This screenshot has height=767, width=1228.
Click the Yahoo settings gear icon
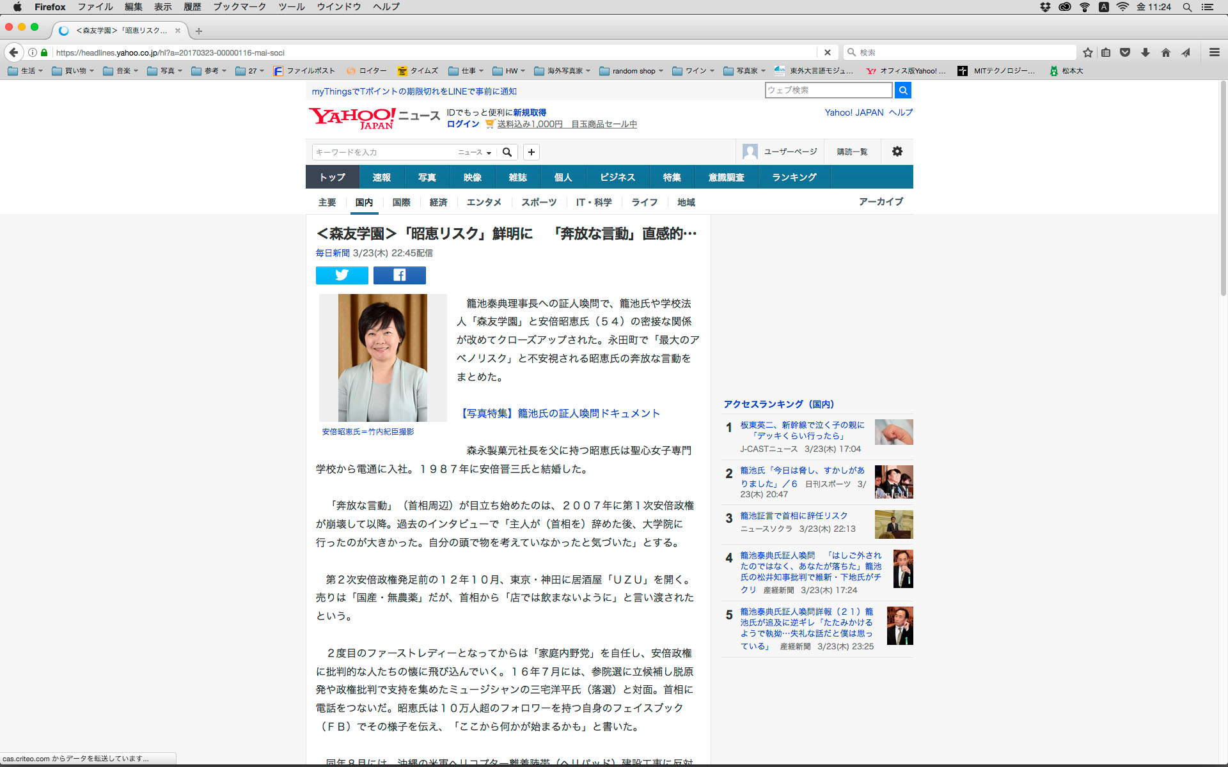point(897,151)
